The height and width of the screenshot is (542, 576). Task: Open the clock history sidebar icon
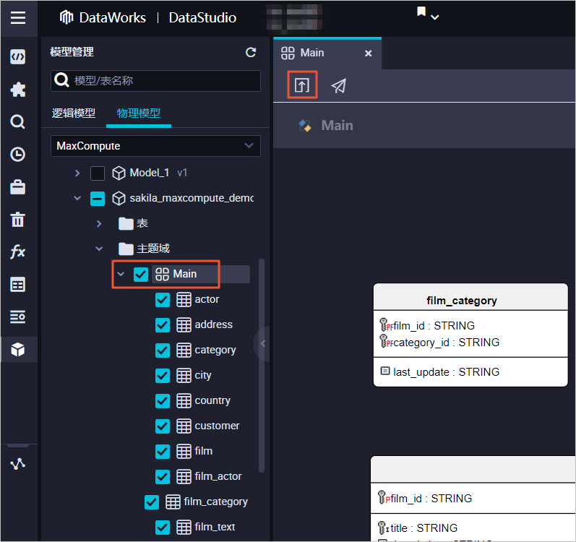coord(18,154)
